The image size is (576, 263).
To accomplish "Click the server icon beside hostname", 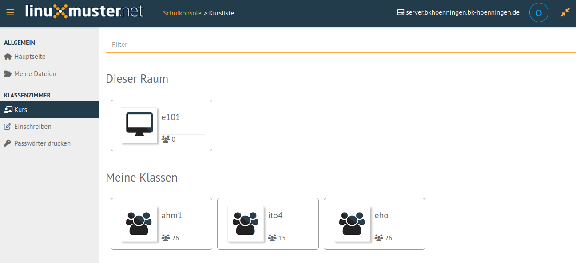I will [401, 13].
